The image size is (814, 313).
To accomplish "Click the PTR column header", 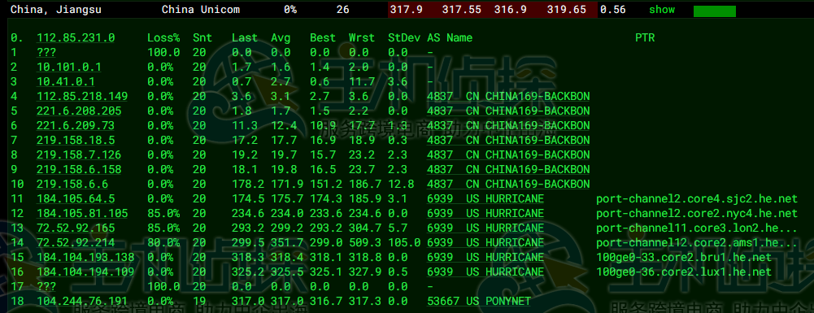I will (x=644, y=38).
